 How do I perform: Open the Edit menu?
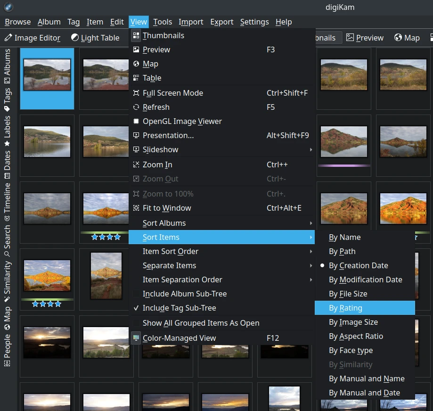click(117, 22)
